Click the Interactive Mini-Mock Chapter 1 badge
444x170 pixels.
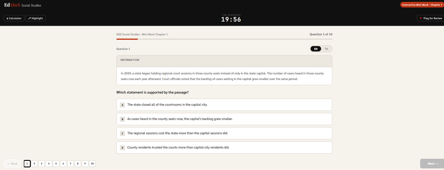point(422,5)
